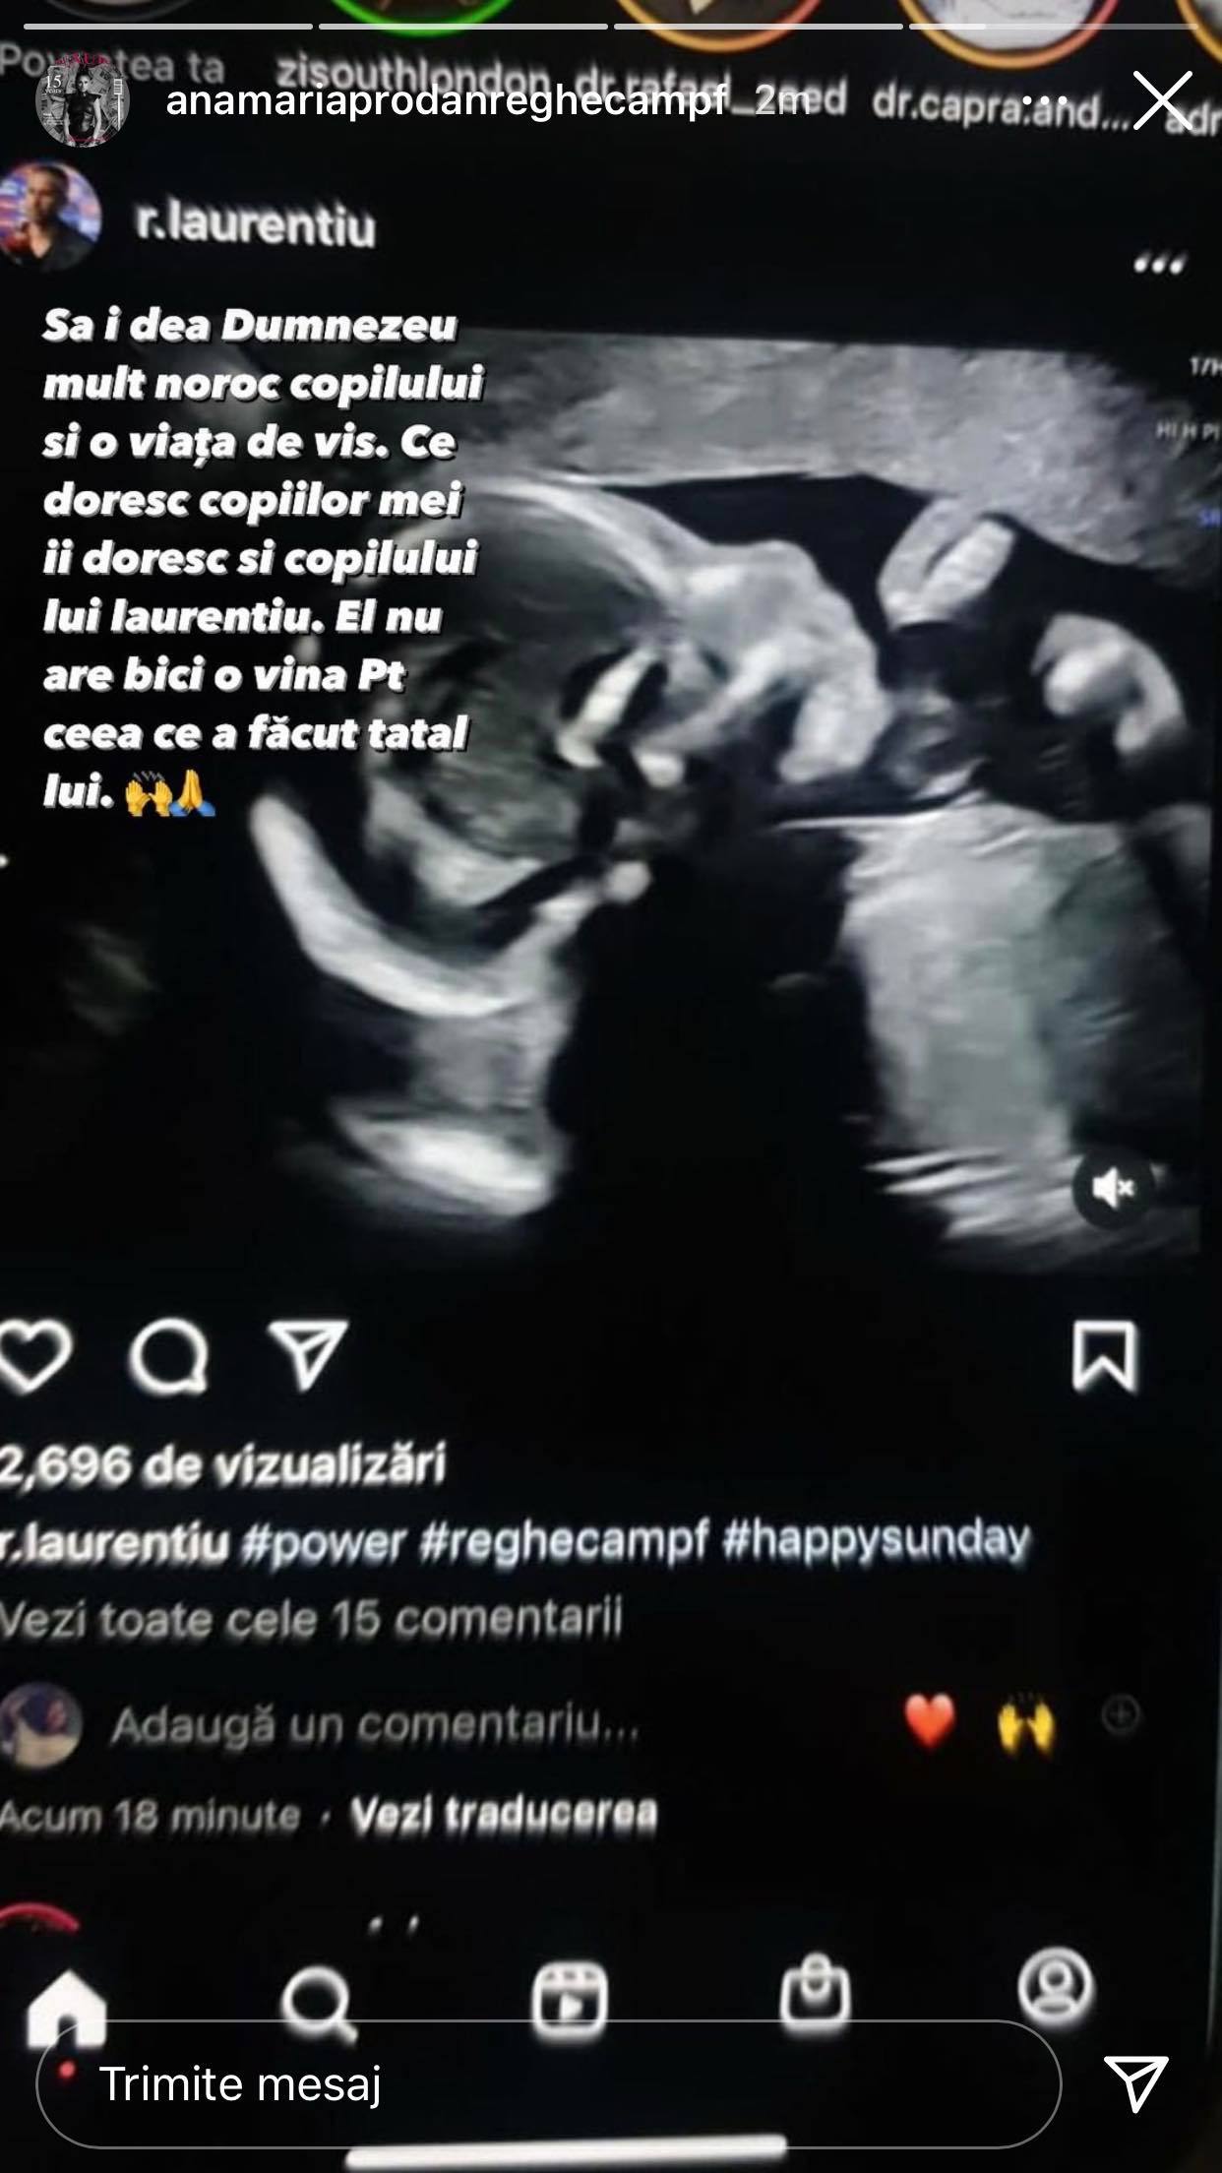The image size is (1222, 2173).
Task: Add raised hands emoji reaction
Action: tap(1025, 1723)
